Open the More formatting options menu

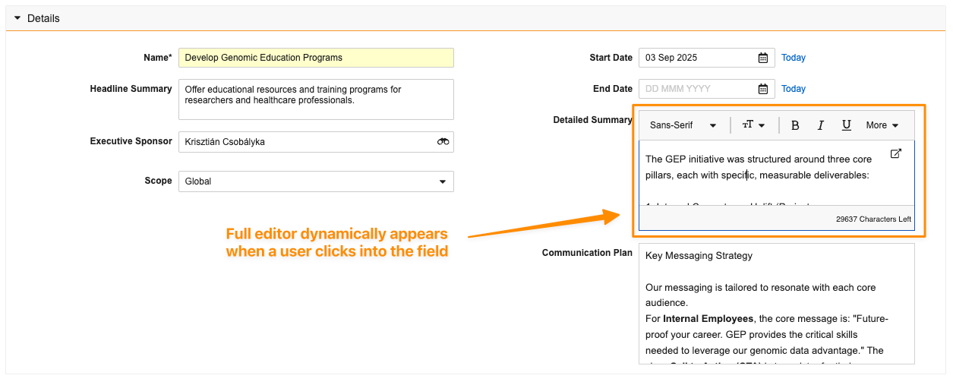[x=882, y=125]
